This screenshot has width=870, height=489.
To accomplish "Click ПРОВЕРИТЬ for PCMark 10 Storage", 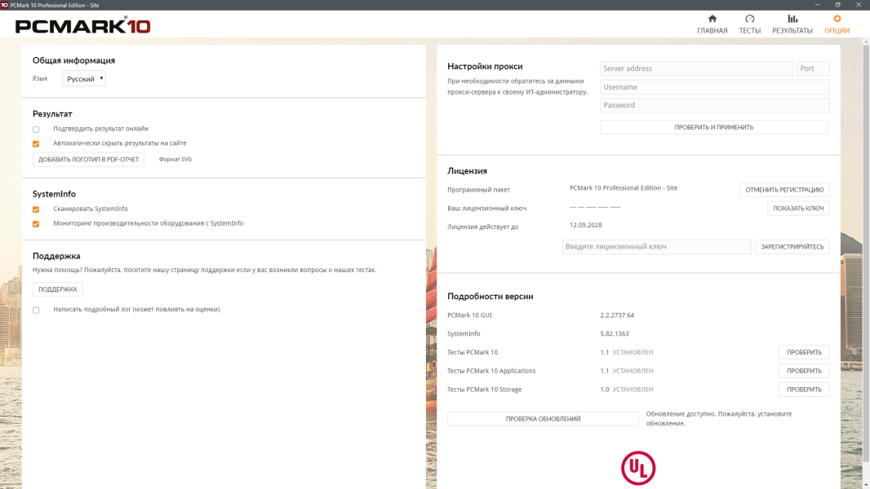I will 804,390.
